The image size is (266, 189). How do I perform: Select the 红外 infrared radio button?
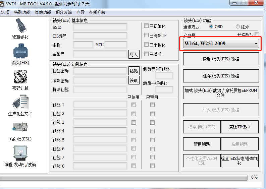(x=238, y=26)
